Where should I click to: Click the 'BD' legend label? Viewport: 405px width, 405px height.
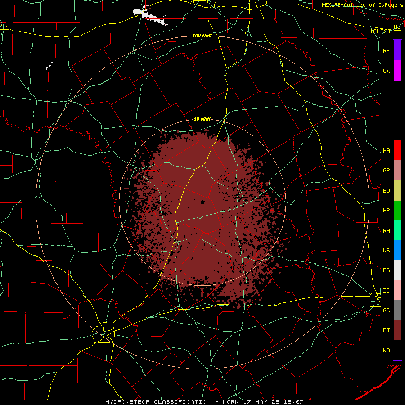coord(386,191)
